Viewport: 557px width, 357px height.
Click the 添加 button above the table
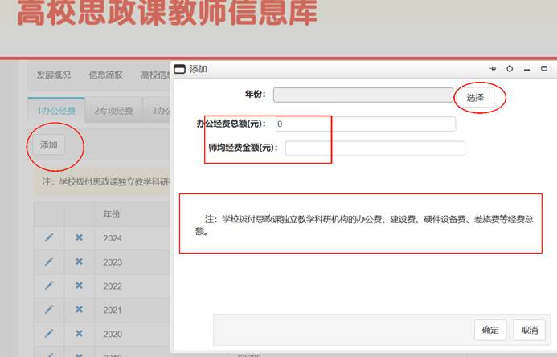point(49,145)
